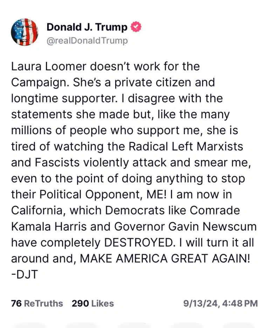Click the "Kamala Harris" text in post
The image size is (269, 328).
click(49, 226)
